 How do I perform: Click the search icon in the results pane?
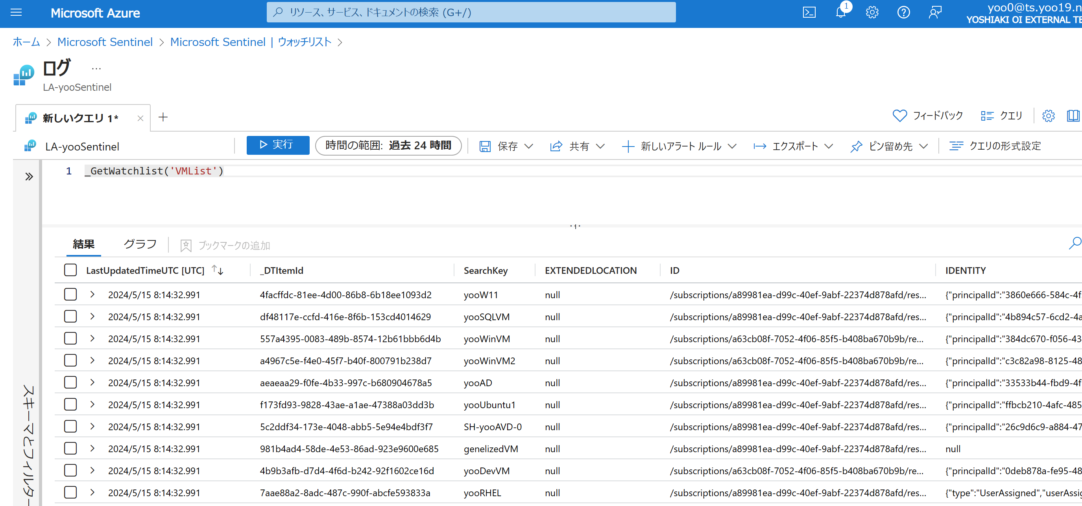tap(1075, 243)
